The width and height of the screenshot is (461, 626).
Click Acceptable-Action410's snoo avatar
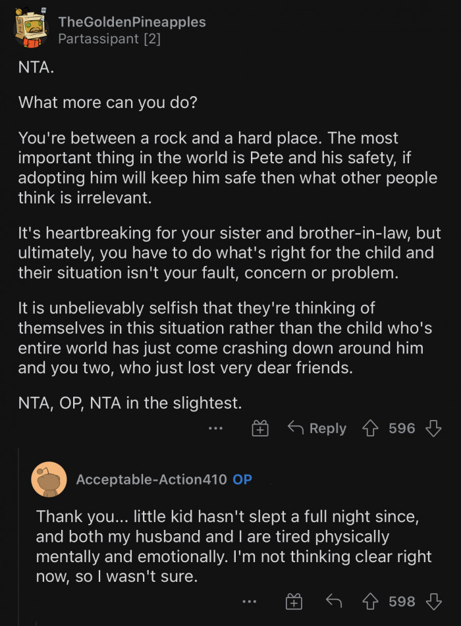click(x=49, y=479)
